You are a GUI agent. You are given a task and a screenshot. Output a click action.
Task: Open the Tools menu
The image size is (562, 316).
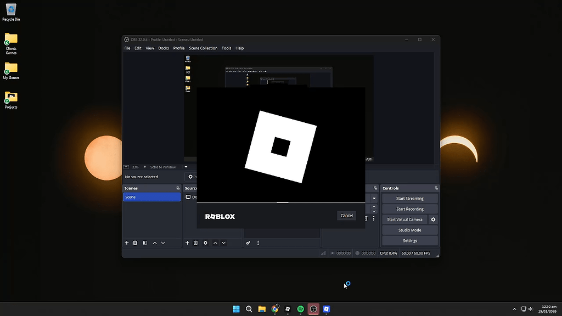[x=226, y=48]
